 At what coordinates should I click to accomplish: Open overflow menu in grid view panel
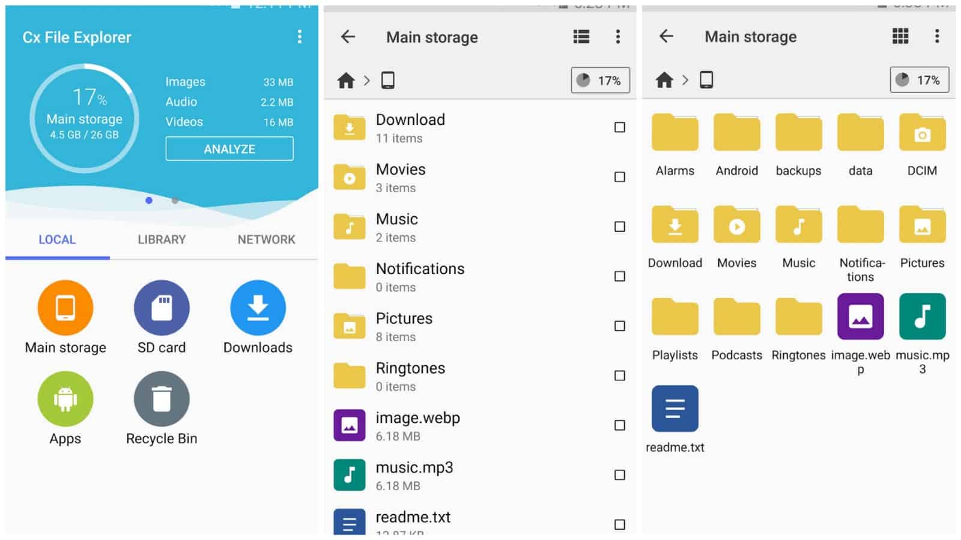(936, 37)
